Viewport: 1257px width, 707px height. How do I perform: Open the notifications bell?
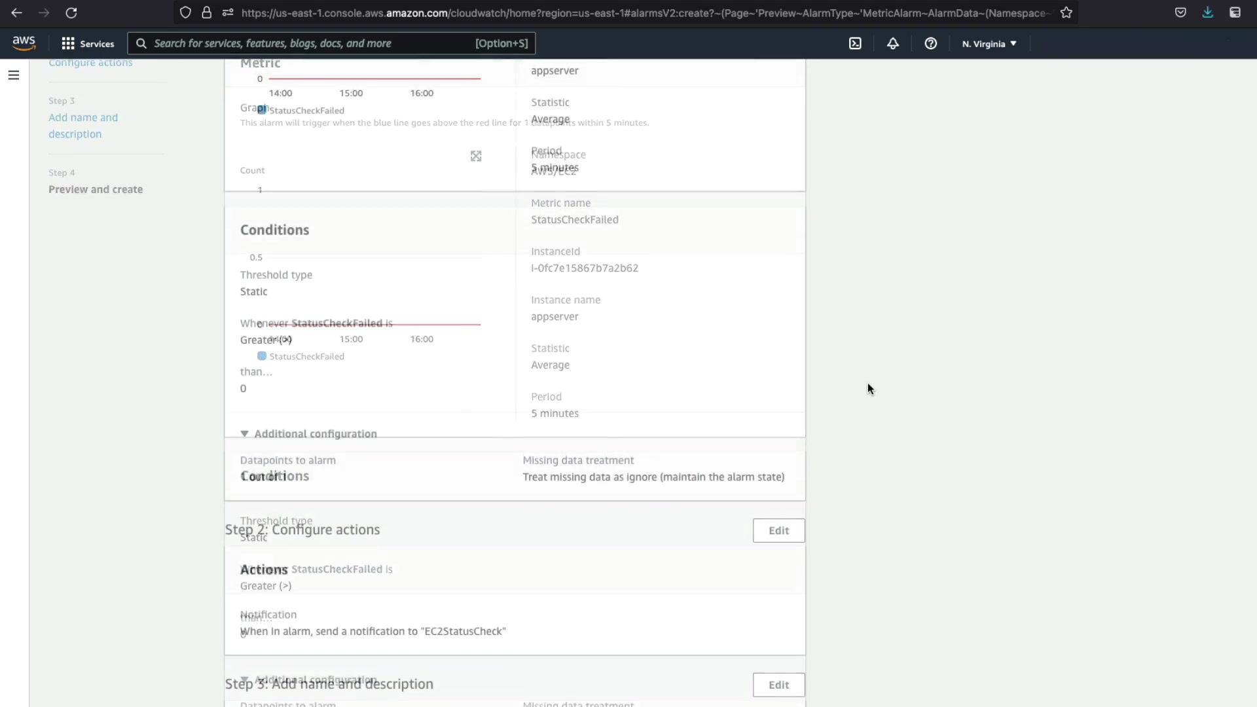[x=893, y=43]
